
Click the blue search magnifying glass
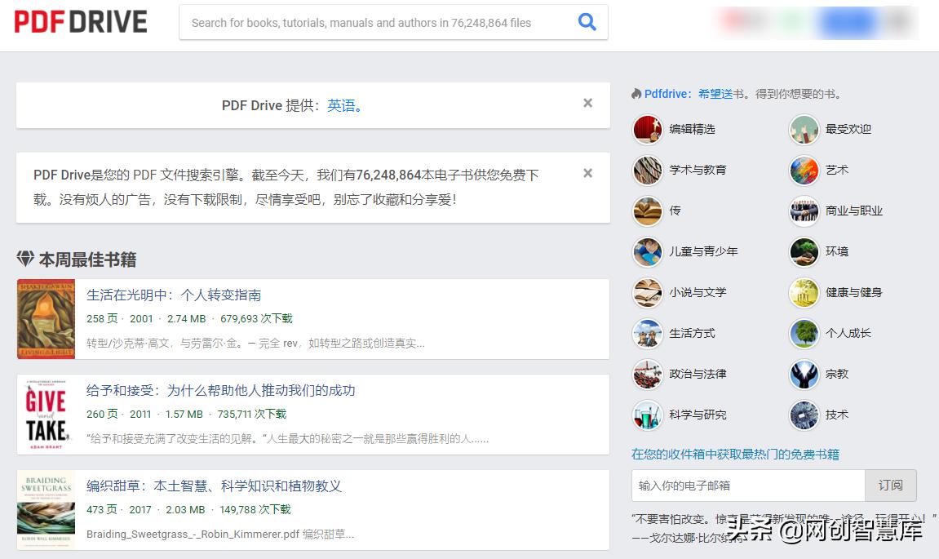pos(587,22)
